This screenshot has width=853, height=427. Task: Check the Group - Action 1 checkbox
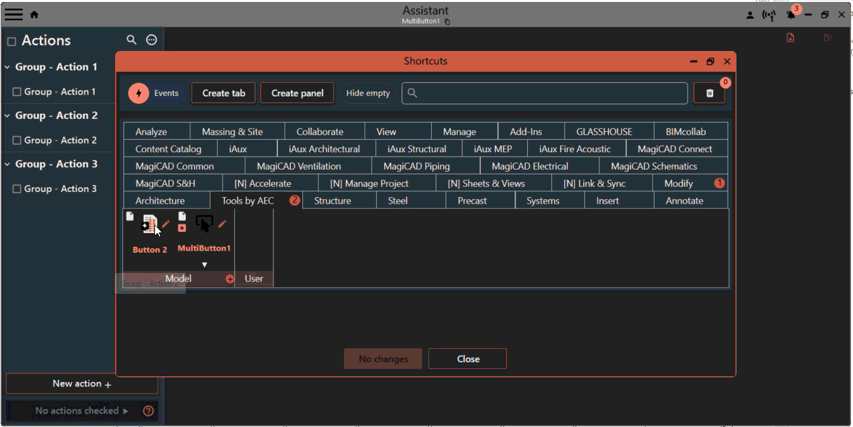[x=17, y=92]
